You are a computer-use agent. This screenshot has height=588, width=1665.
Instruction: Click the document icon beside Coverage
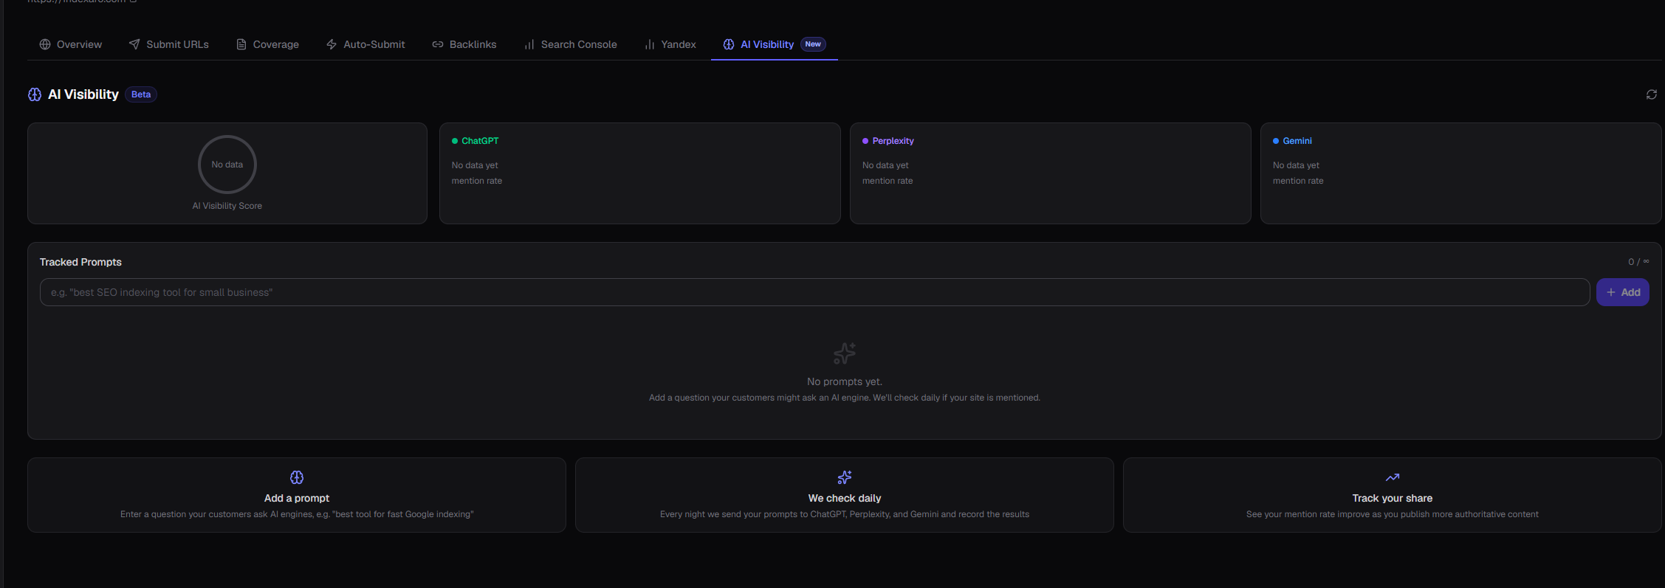241,44
